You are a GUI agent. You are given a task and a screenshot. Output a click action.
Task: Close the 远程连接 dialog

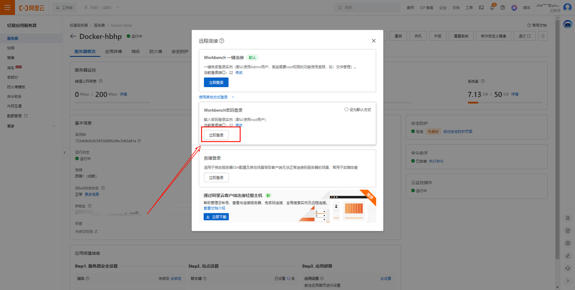coord(374,41)
